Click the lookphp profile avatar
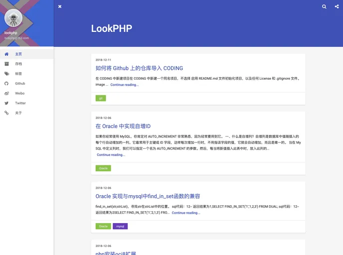Image resolution: width=343 pixels, height=255 pixels. pos(13,18)
